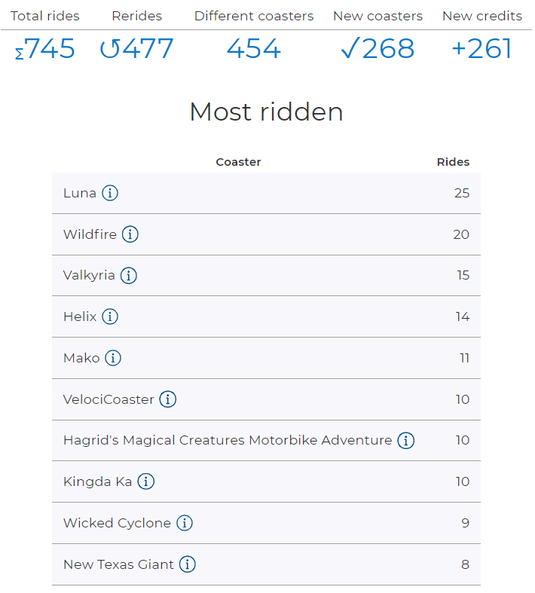Image resolution: width=535 pixels, height=593 pixels.
Task: Open Kingda Ka info icon
Action: [x=146, y=481]
